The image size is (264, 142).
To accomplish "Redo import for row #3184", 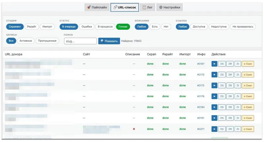I will click(x=238, y=107).
